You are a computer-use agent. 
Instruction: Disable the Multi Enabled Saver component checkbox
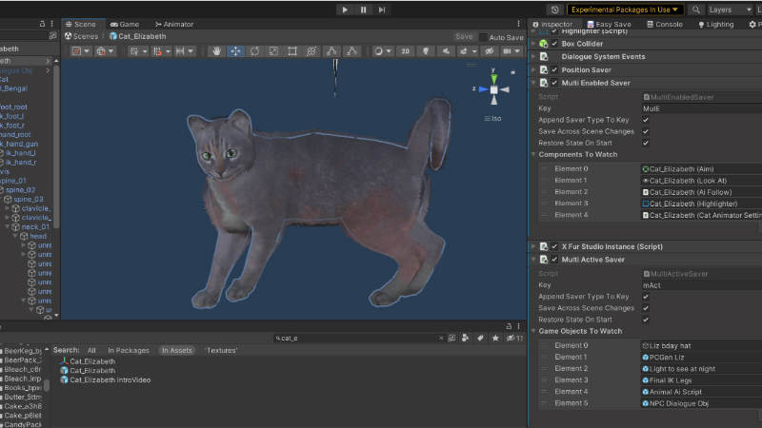pyautogui.click(x=554, y=83)
